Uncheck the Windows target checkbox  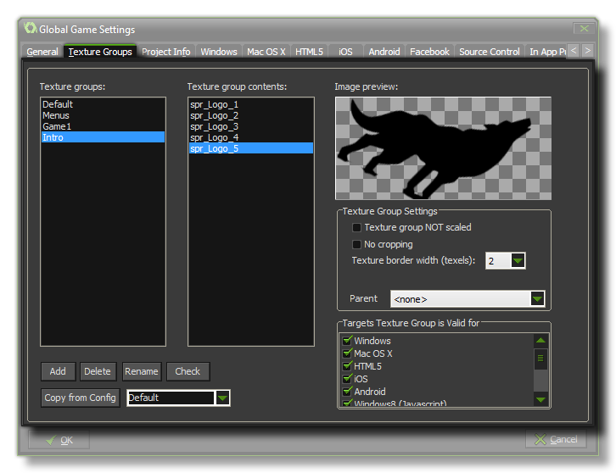(x=347, y=341)
